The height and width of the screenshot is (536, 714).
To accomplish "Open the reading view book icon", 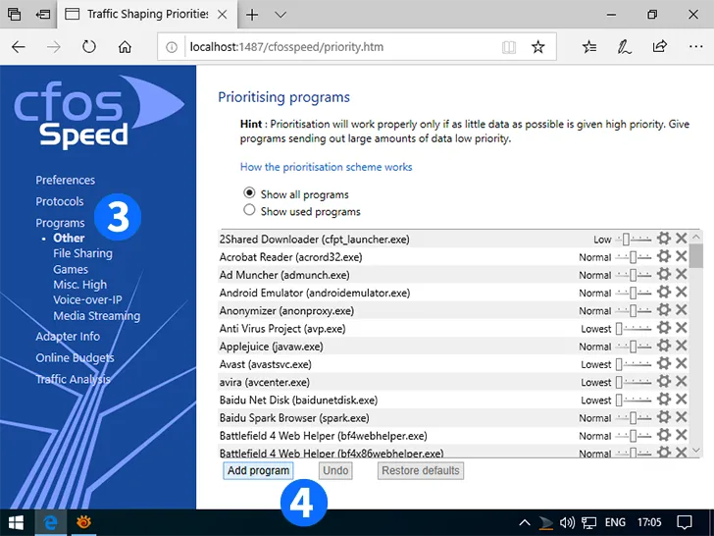I will (x=509, y=46).
